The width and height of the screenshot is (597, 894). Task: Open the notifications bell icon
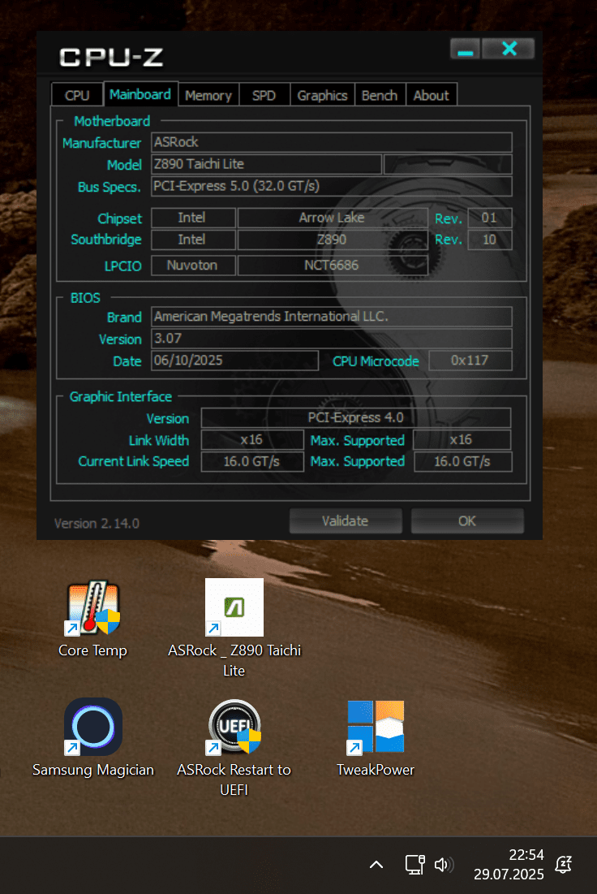pos(564,865)
